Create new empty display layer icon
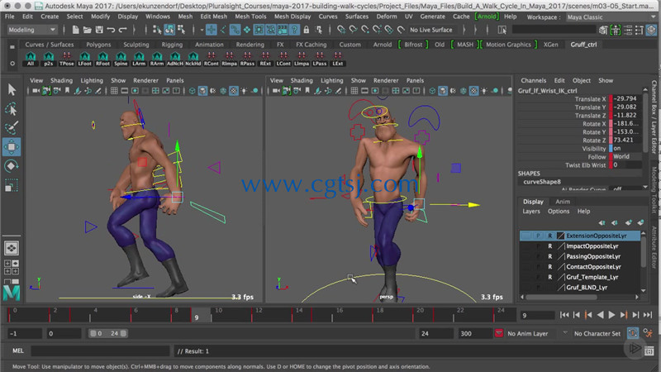The image size is (661, 372). [x=628, y=222]
